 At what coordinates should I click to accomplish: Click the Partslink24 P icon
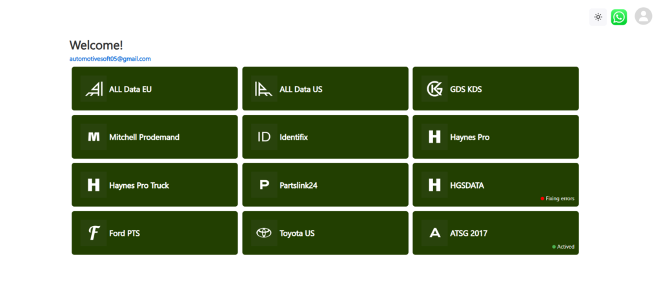(264, 185)
